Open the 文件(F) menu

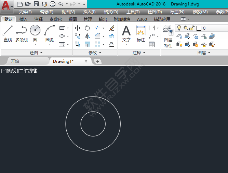[25, 12]
